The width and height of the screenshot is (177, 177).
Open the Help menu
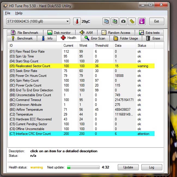coord(19,13)
